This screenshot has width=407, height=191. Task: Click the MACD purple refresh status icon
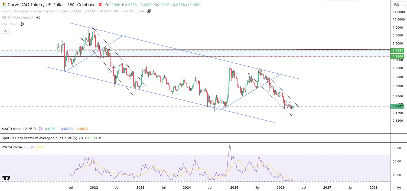tap(40, 129)
